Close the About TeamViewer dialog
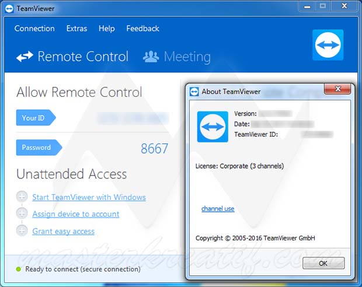 (x=337, y=89)
